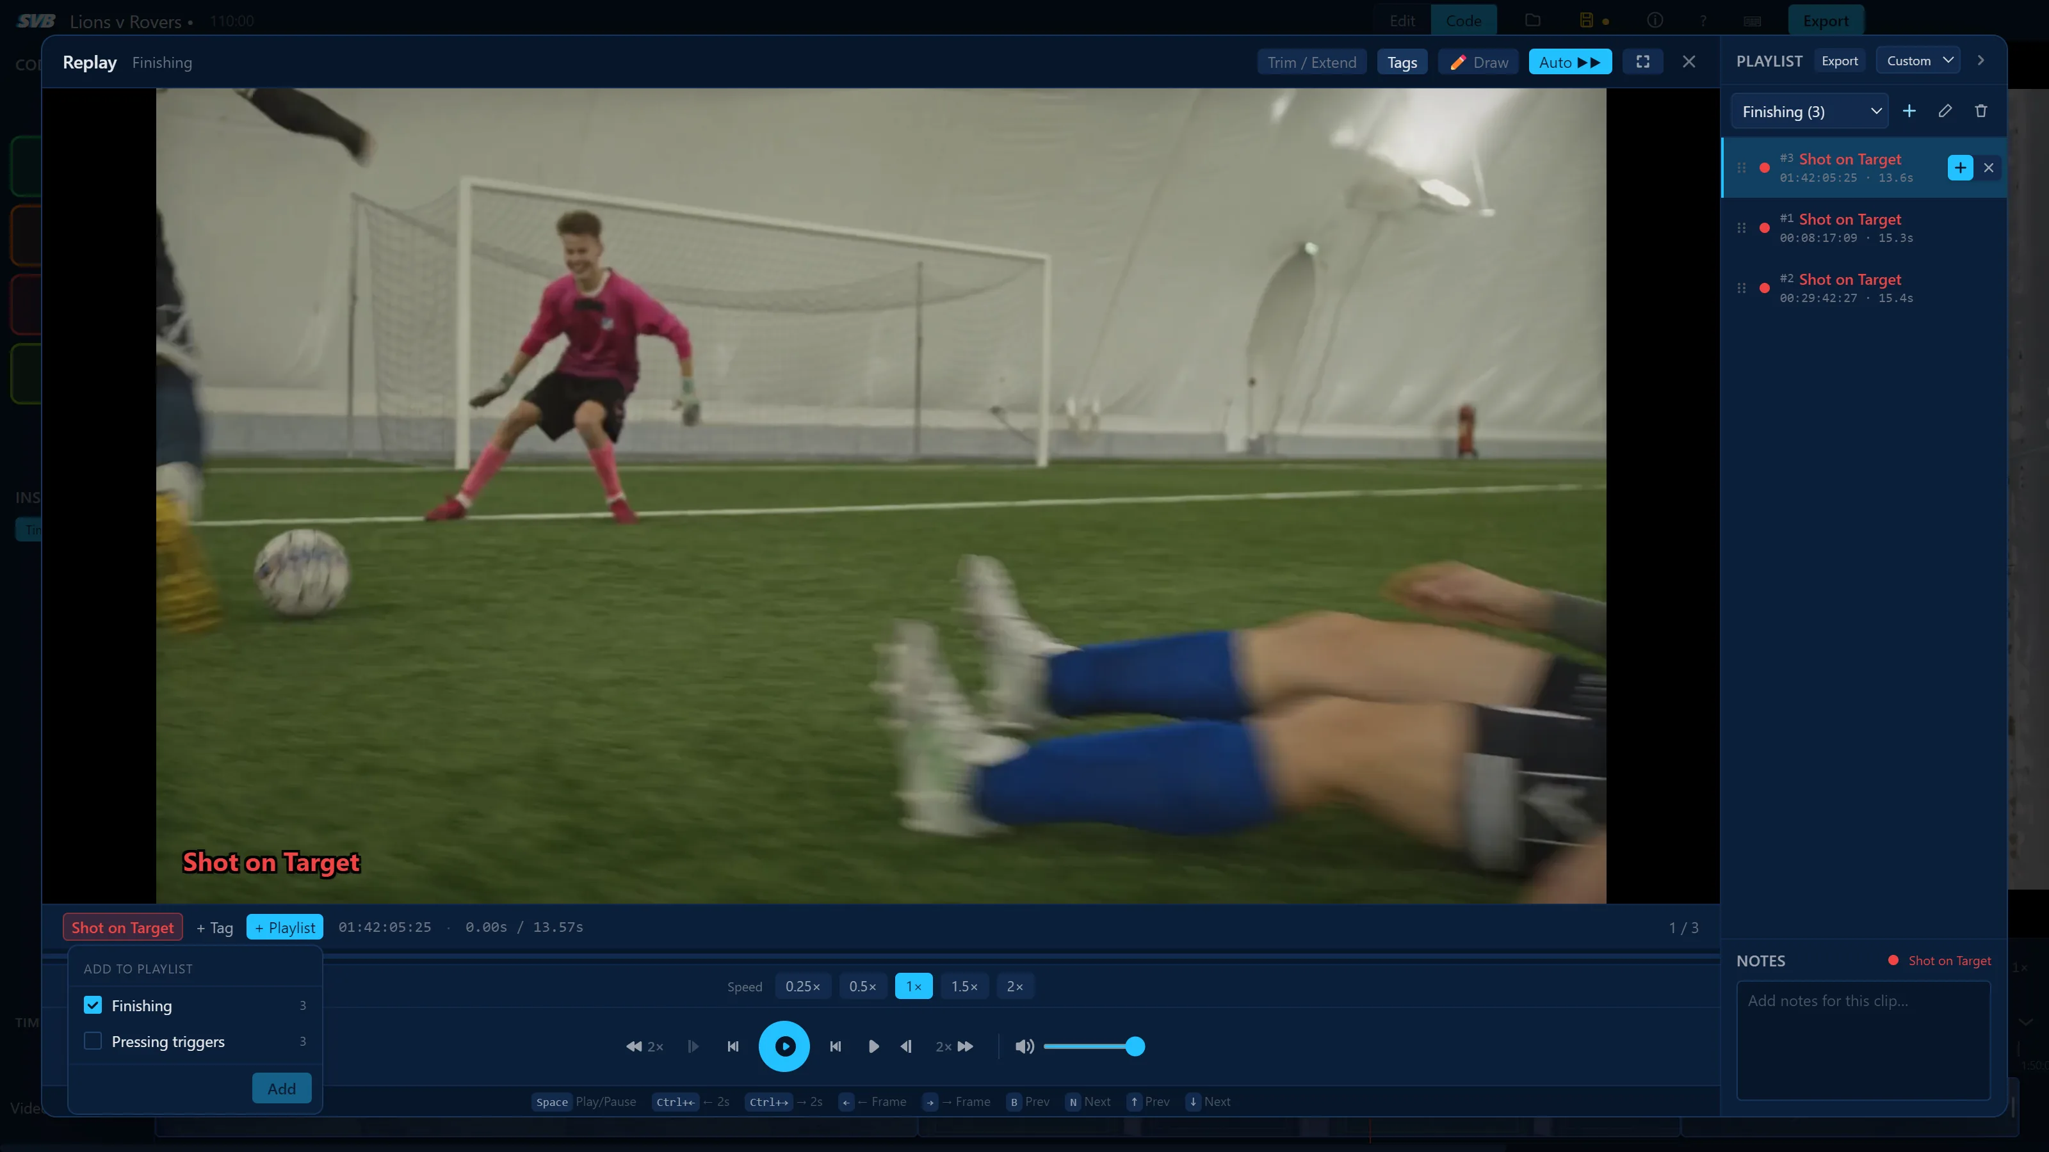Click the plain triangle play icon
Viewport: 2049px width, 1152px height.
point(873,1046)
